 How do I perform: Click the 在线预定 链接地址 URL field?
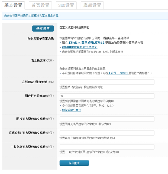point(107,82)
